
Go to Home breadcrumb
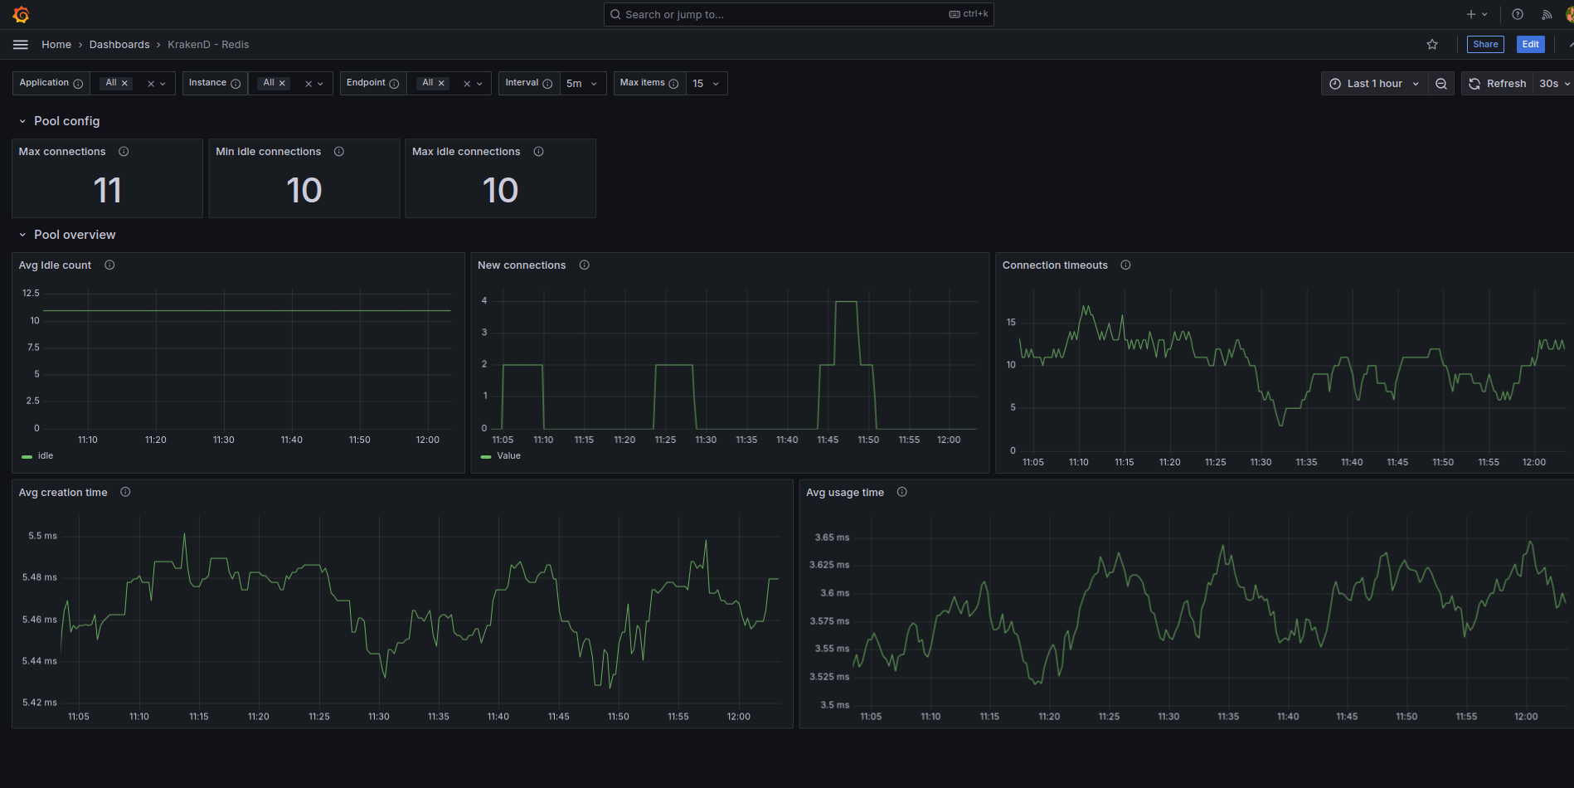point(56,45)
